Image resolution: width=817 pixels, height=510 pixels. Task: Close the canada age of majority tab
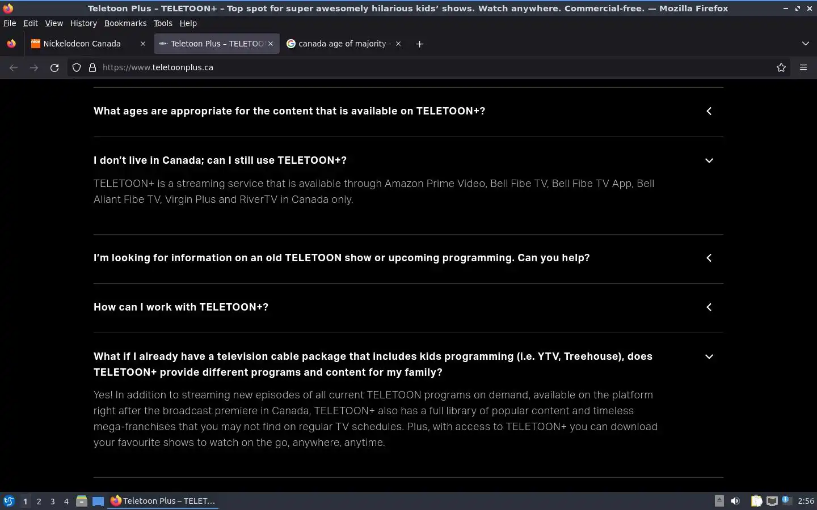tap(398, 44)
